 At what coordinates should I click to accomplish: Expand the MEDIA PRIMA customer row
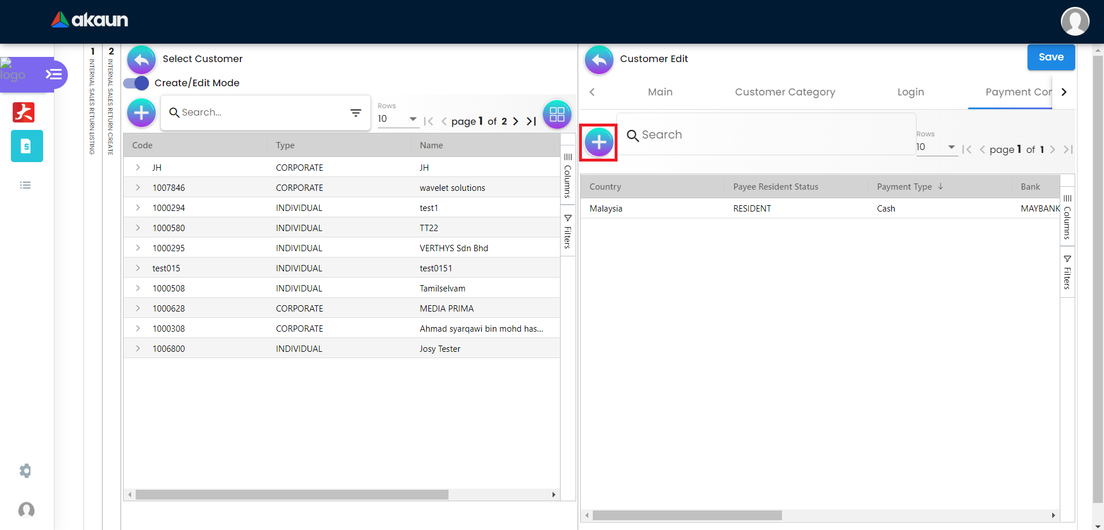(138, 308)
